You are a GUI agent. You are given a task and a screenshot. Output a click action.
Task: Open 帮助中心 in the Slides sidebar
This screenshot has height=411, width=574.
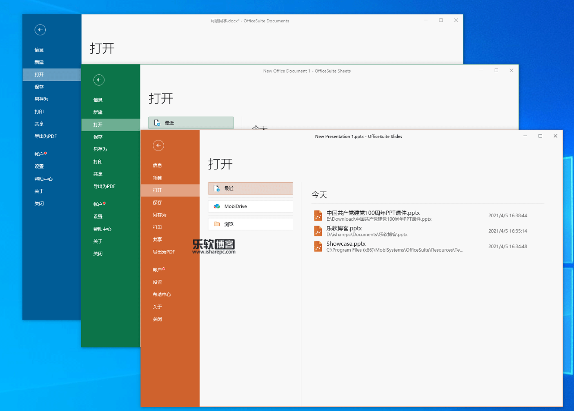pos(162,295)
